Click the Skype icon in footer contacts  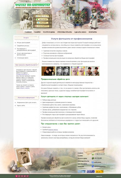coord(93,162)
